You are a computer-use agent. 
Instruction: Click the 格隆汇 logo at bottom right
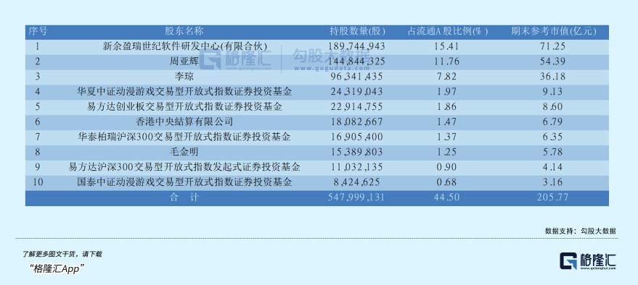pos(587,261)
